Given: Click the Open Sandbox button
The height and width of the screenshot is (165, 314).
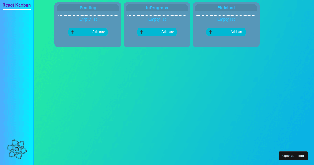Looking at the screenshot, I should [x=293, y=156].
